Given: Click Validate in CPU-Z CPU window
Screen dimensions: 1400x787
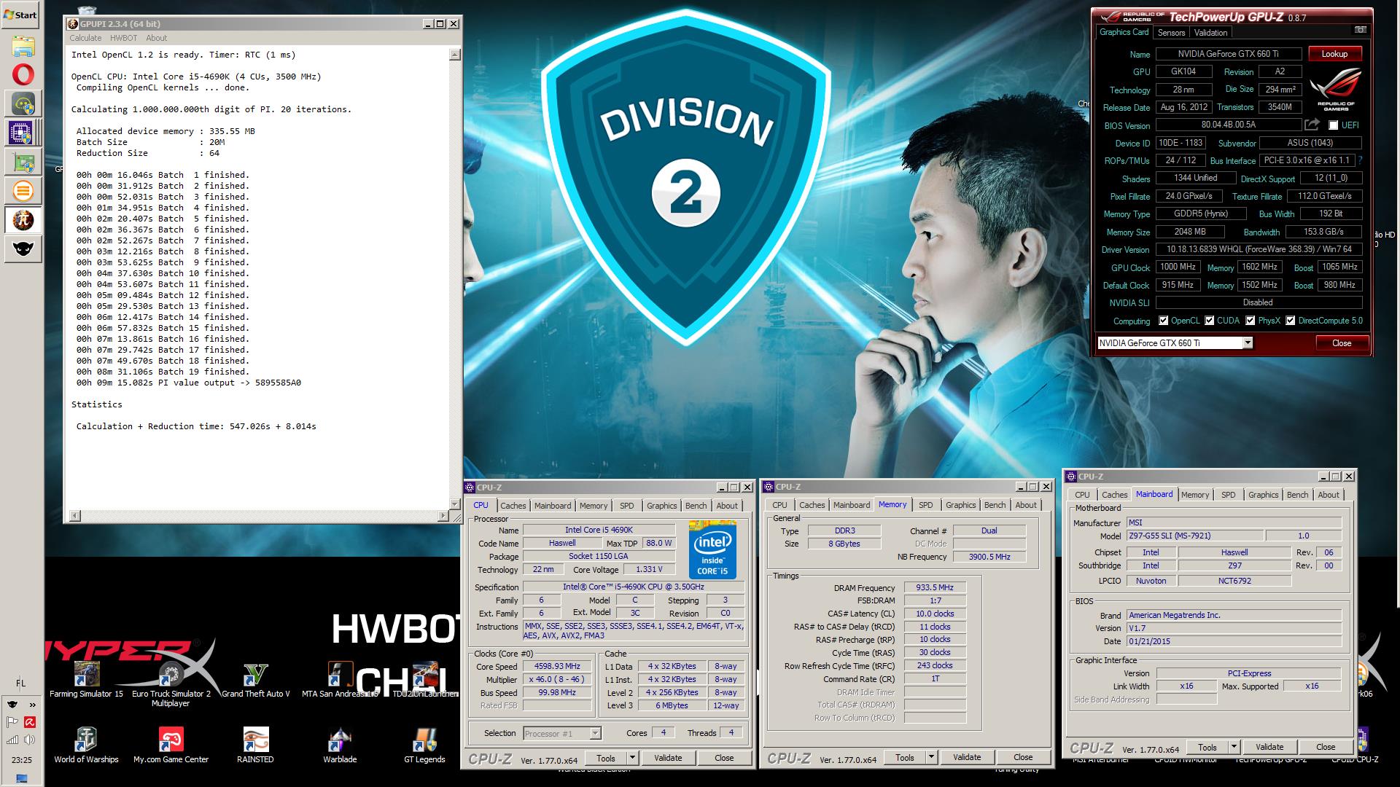Looking at the screenshot, I should point(668,758).
